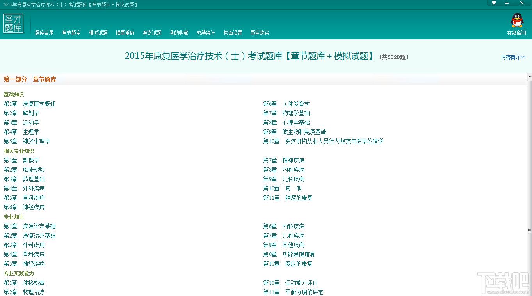Open 第1章 体格检查
Image resolution: width=532 pixels, height=296 pixels.
pos(24,283)
